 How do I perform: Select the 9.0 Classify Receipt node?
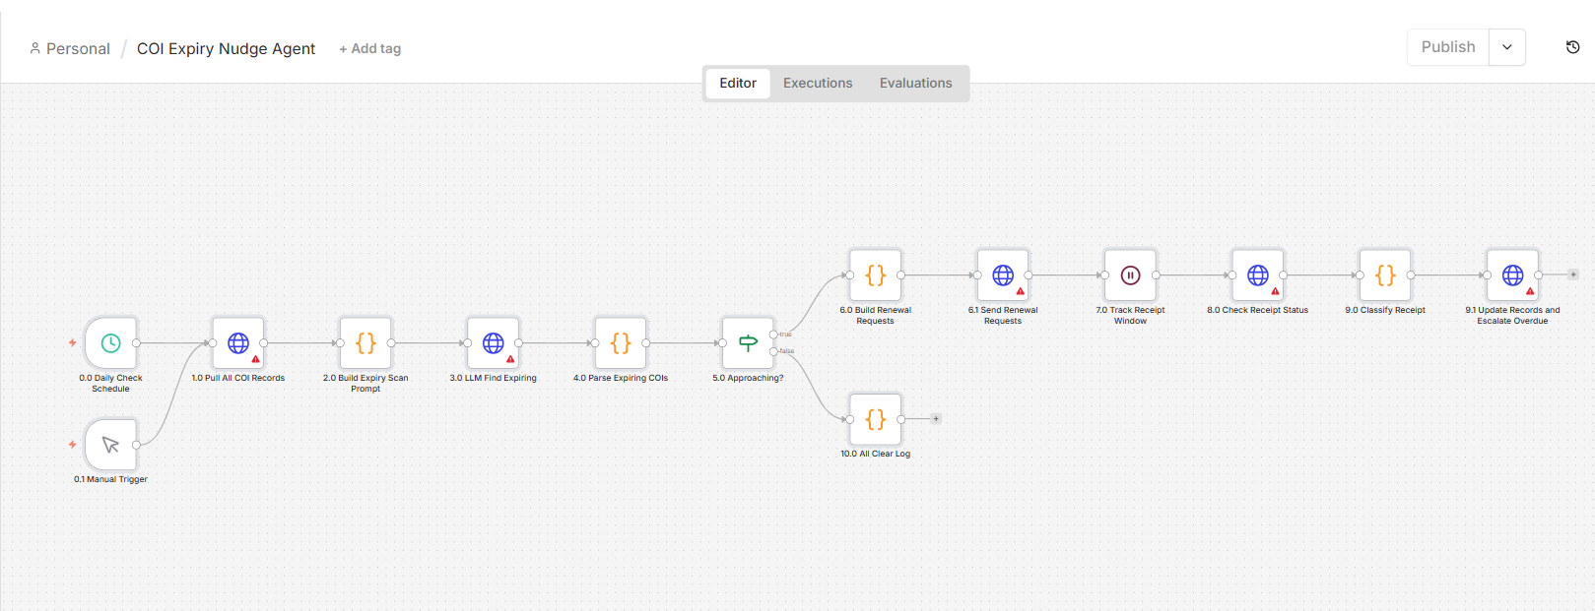click(1385, 275)
